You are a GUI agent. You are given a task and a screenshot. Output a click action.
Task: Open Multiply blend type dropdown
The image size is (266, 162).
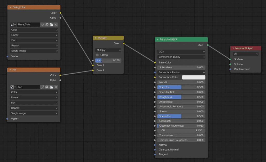[x=108, y=50]
